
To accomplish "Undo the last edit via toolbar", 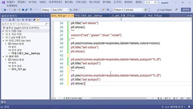I will [31, 10].
